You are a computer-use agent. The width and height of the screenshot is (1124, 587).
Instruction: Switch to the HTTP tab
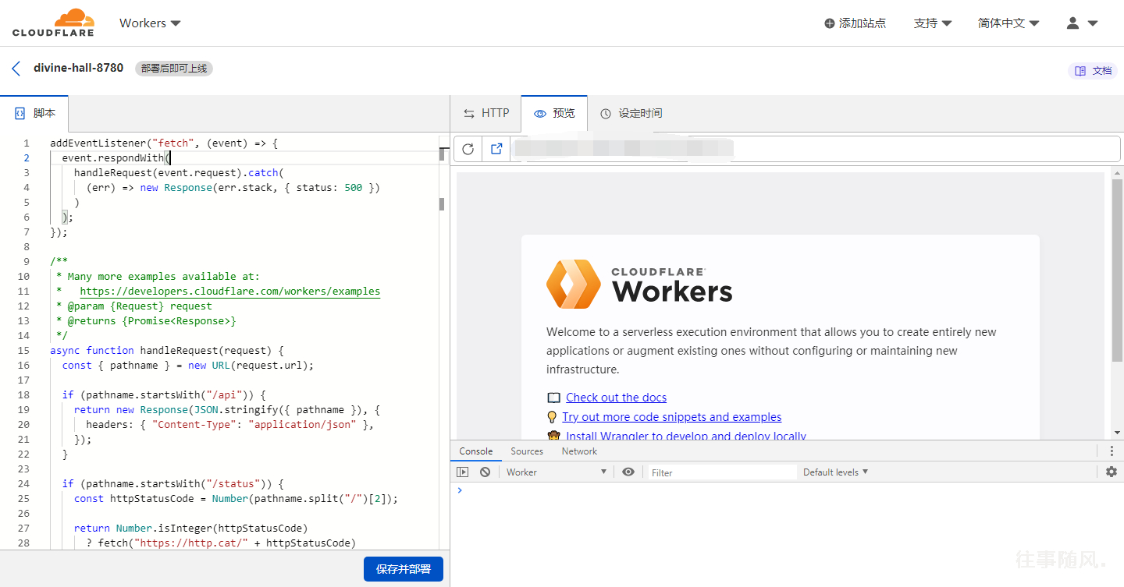coord(486,114)
